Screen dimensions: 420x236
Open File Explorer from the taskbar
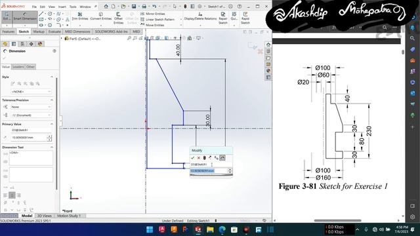(210, 229)
